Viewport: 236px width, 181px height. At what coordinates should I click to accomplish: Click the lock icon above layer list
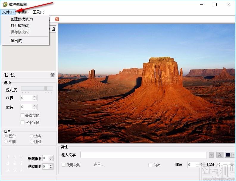point(54,29)
